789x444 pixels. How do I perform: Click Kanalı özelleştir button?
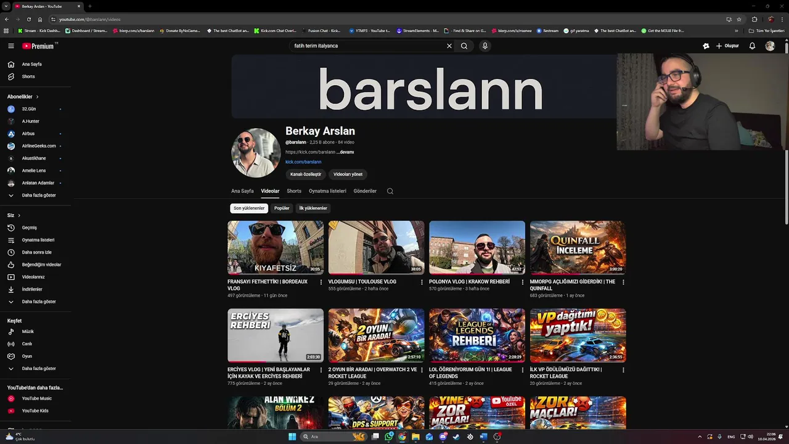(306, 175)
